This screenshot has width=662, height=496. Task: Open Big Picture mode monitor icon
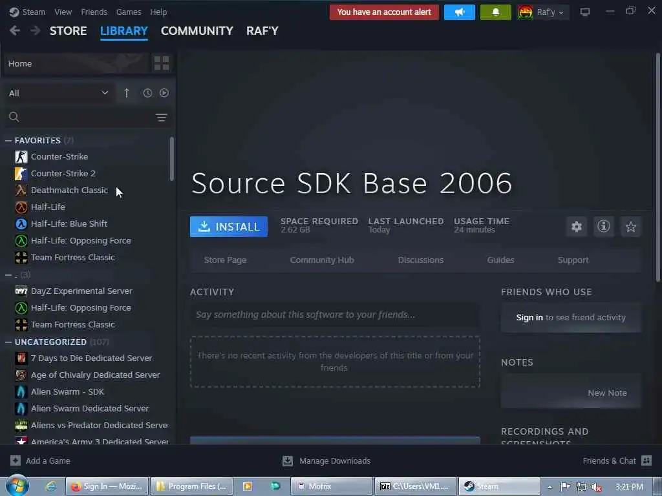coord(584,12)
